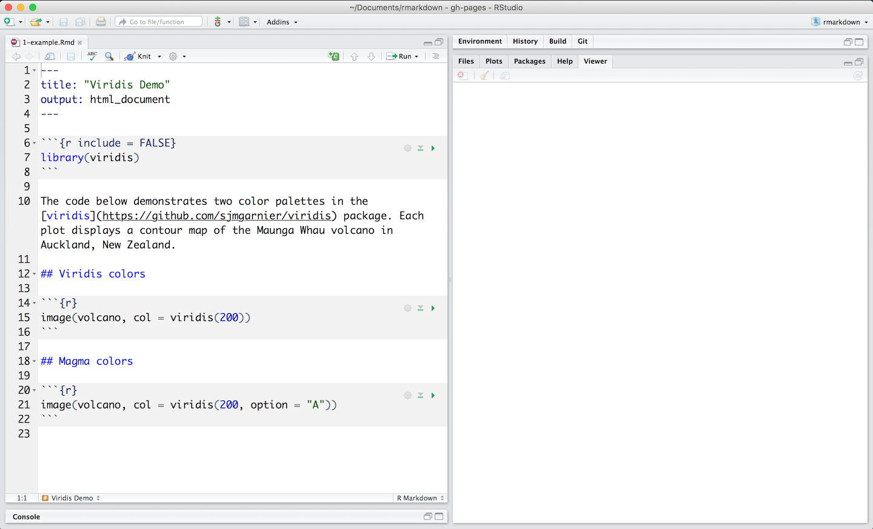This screenshot has width=873, height=529.
Task: Click the Knit button
Action: click(x=139, y=56)
